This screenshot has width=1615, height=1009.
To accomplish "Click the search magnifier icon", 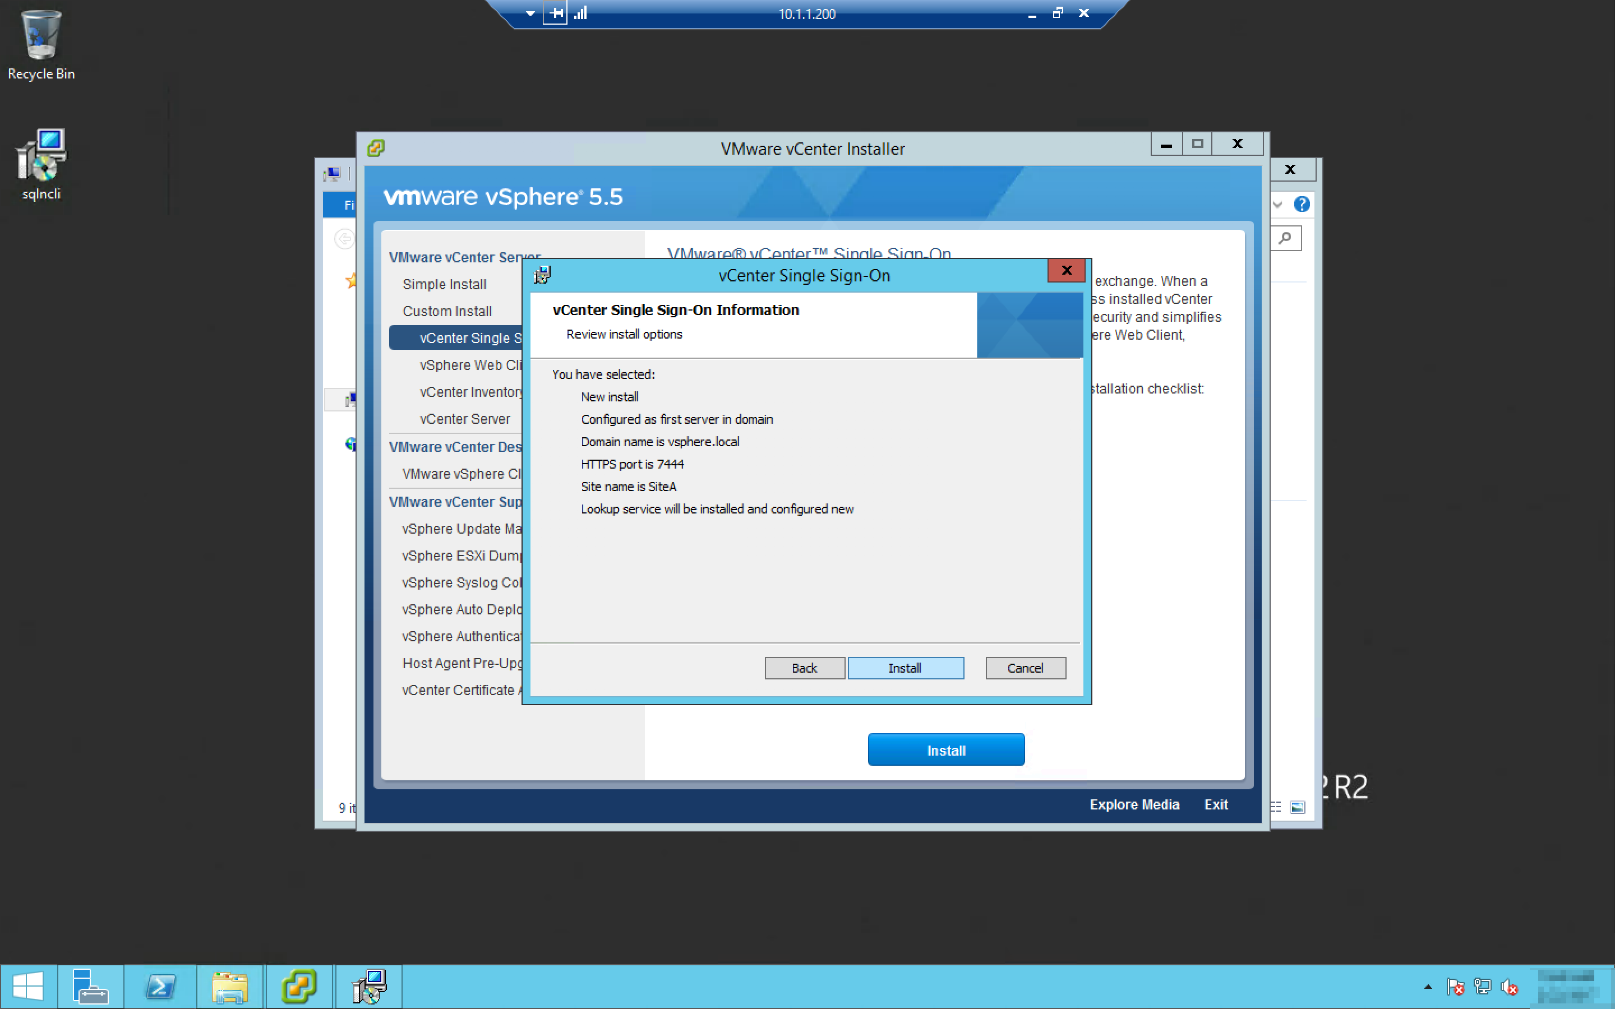I will 1285,238.
